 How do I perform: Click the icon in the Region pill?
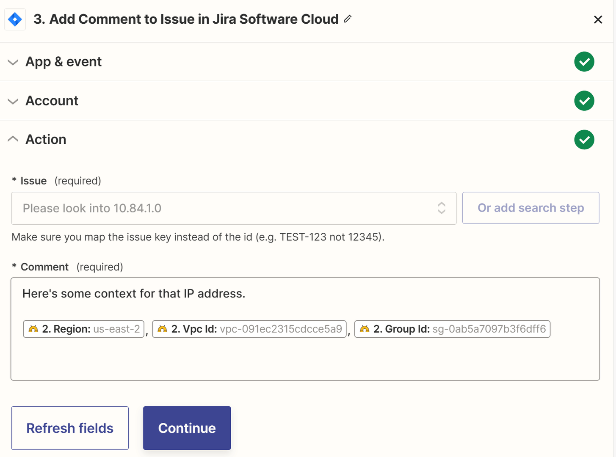click(x=33, y=329)
